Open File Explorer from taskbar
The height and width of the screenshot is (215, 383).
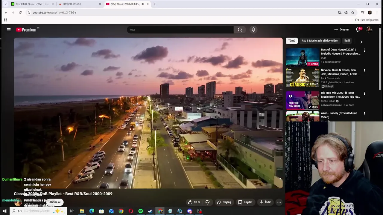click(x=82, y=211)
